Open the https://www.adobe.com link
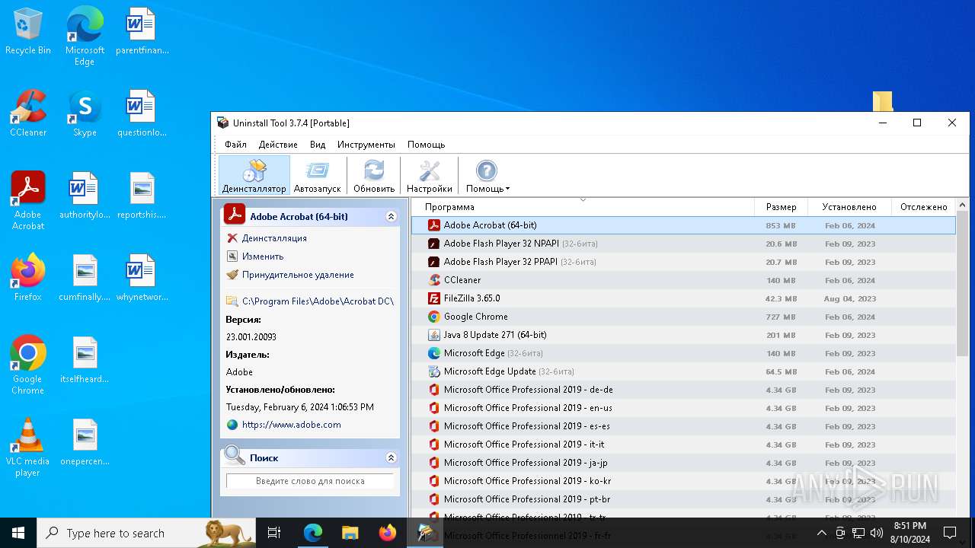 tap(292, 425)
